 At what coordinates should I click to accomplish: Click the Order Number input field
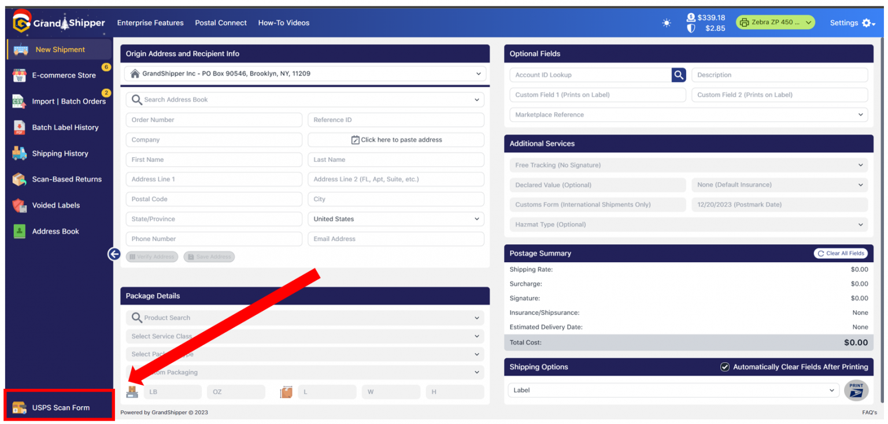pos(213,120)
